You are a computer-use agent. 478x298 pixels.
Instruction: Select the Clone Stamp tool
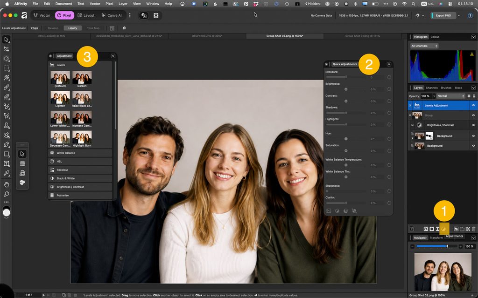pos(7,126)
